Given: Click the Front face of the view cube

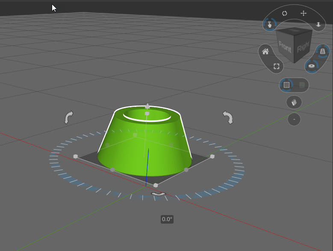Looking at the screenshot, I should click(x=285, y=47).
